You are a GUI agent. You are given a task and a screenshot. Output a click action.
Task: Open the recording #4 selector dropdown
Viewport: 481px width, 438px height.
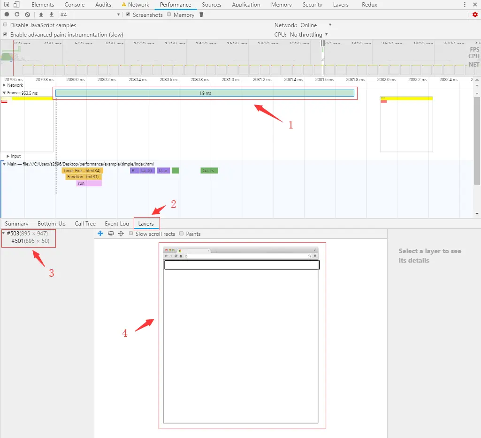[x=90, y=15]
